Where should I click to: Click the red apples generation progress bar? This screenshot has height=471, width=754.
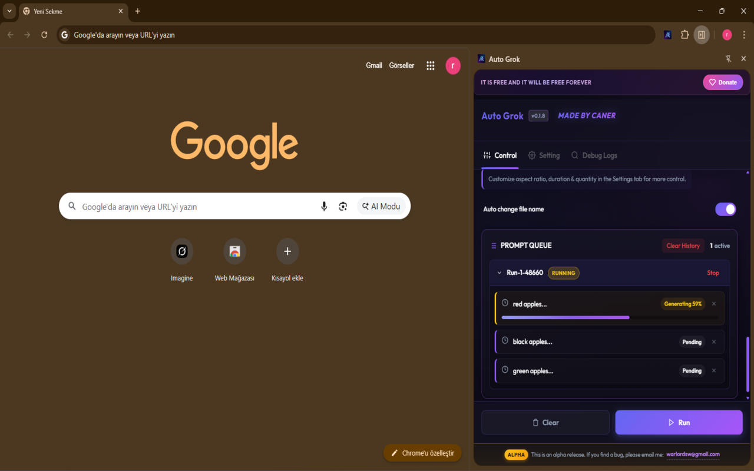[x=610, y=317]
